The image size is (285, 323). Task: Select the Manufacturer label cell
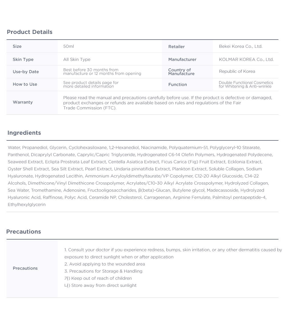click(187, 59)
